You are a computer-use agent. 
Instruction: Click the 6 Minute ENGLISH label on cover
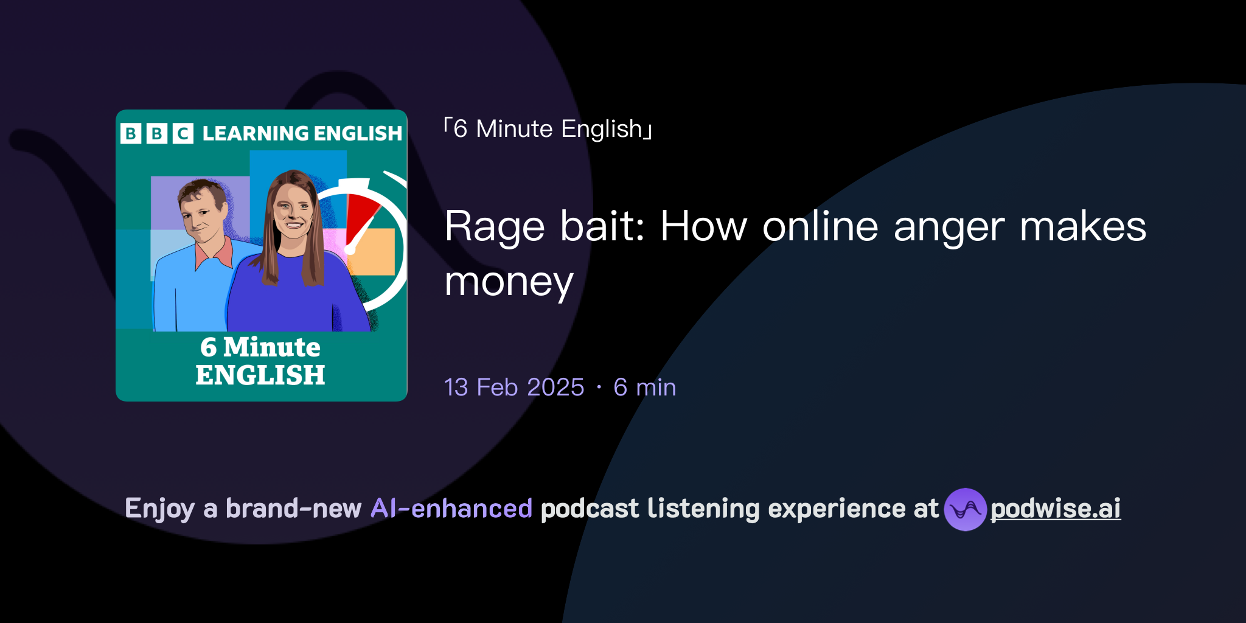[259, 361]
